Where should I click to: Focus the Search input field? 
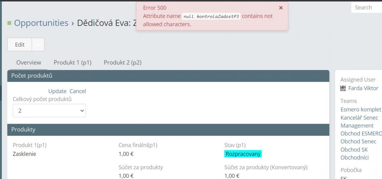tap(367, 7)
